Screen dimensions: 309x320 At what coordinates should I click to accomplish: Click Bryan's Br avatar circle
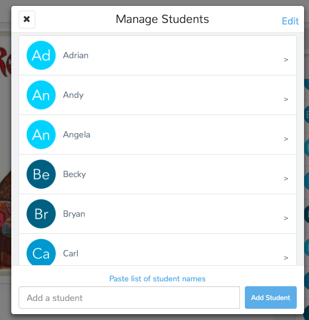click(x=41, y=214)
